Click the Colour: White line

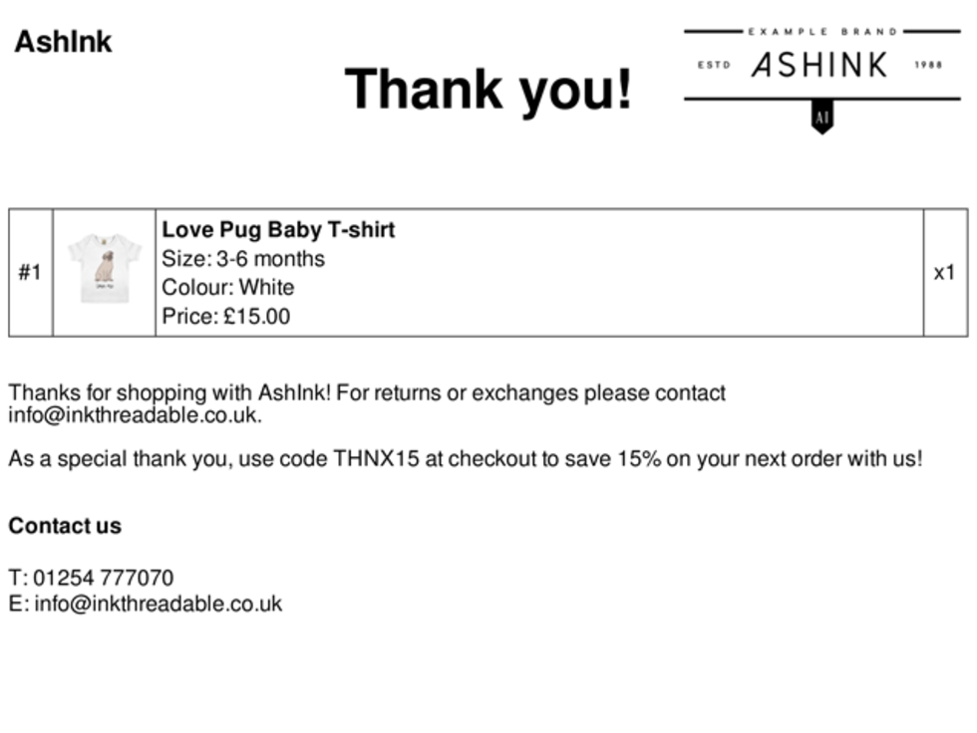pyautogui.click(x=228, y=288)
